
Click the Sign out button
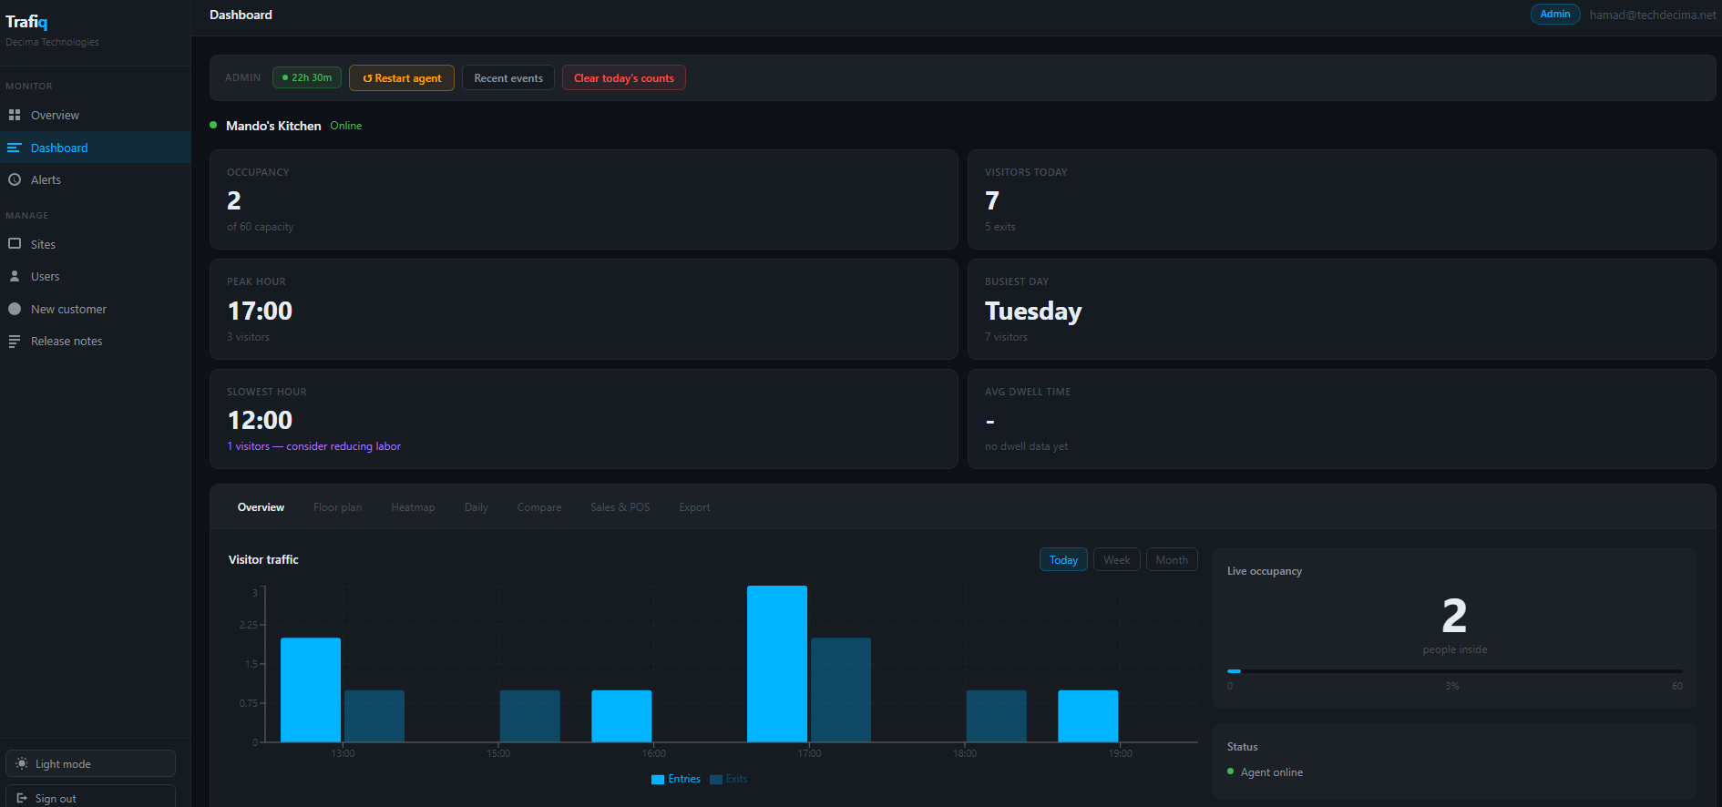90,797
